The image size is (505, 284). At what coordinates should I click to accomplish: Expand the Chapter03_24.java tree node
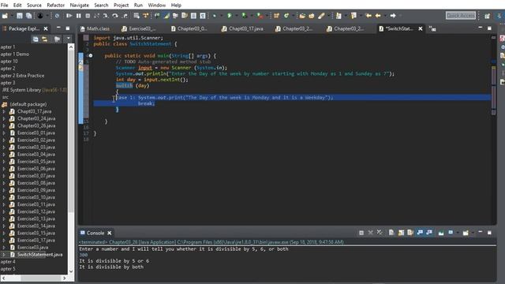click(x=4, y=118)
